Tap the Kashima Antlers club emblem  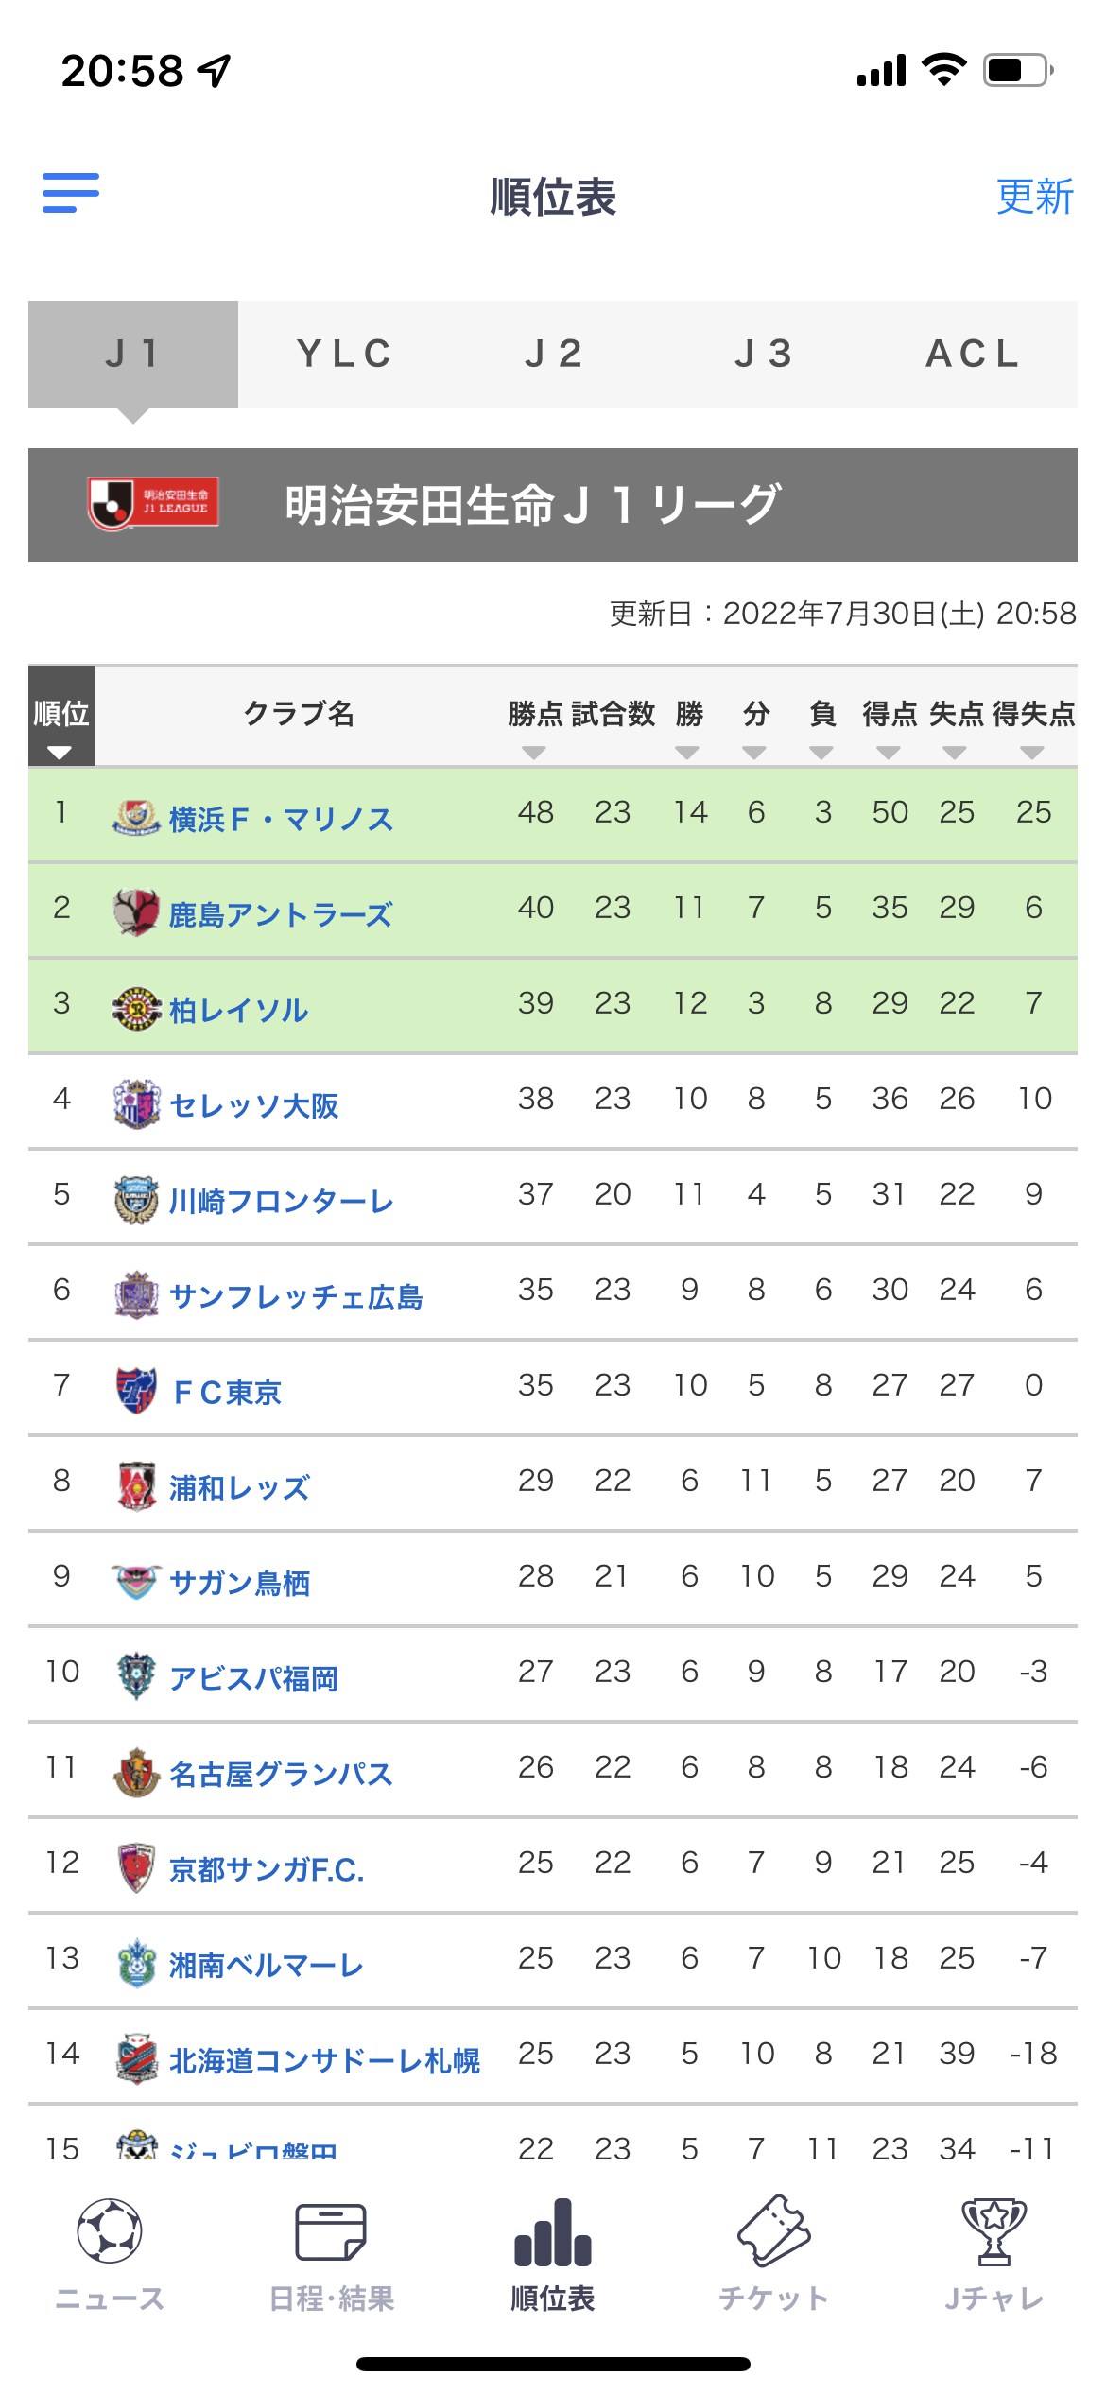click(x=136, y=912)
